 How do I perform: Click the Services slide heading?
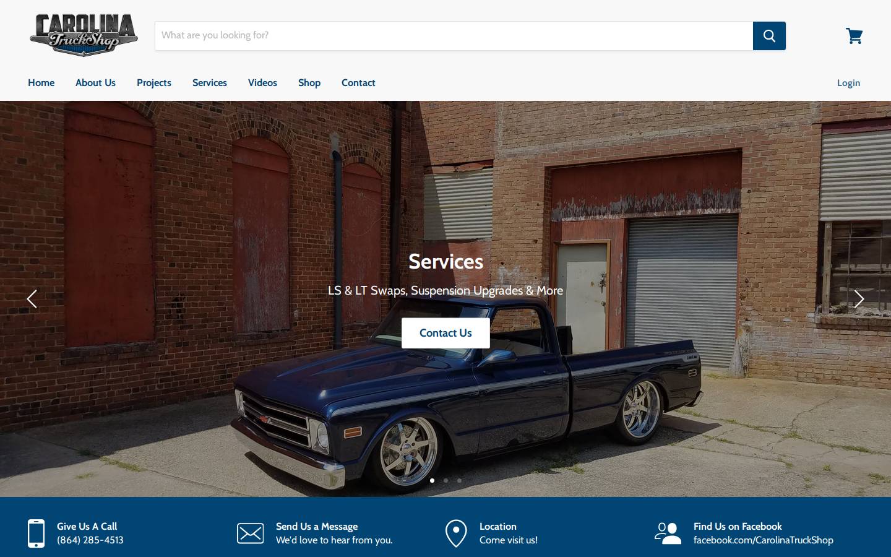[445, 262]
